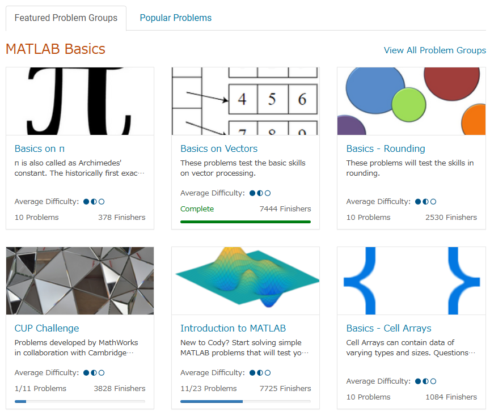Open the Basics on Vectors group

point(219,148)
